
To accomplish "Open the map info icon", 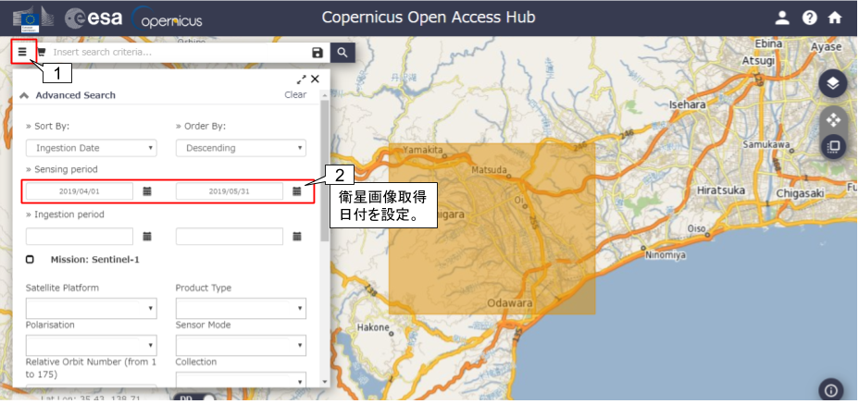I will [x=831, y=390].
